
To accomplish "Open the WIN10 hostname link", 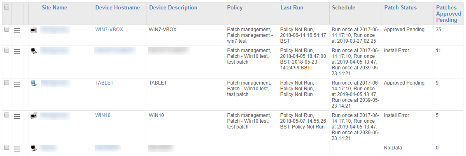I will (x=103, y=115).
